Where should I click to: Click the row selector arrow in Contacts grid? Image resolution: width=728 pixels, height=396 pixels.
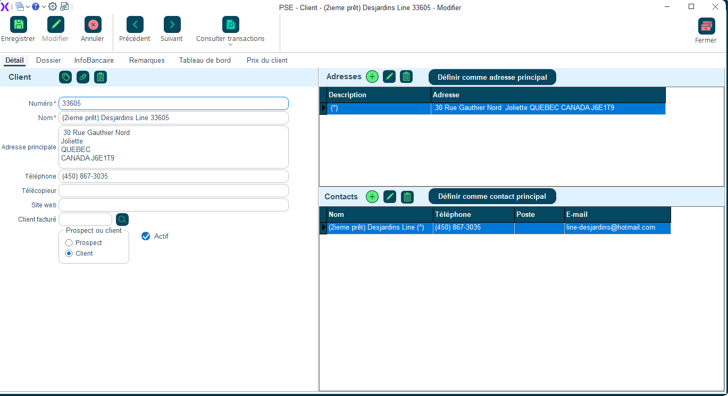pyautogui.click(x=323, y=228)
